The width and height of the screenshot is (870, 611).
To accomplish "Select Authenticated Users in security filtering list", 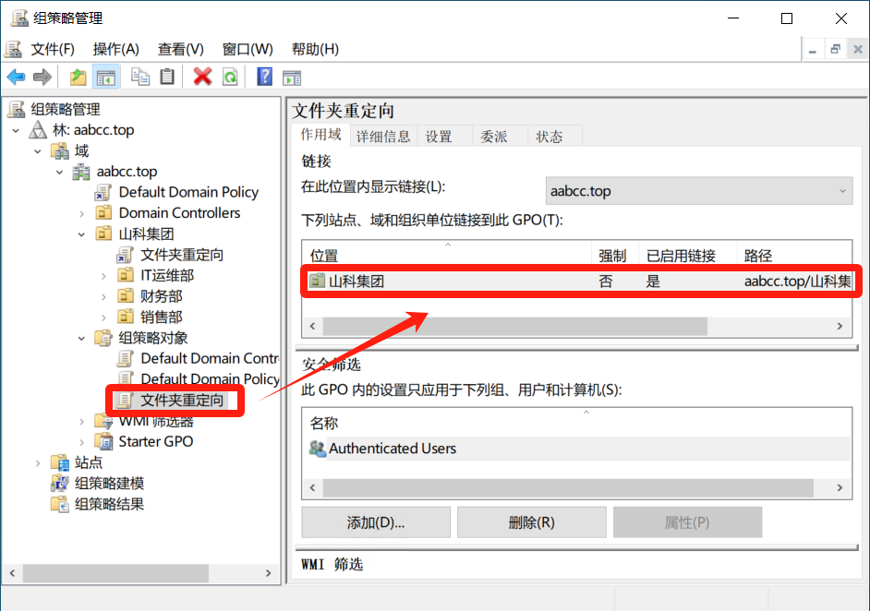I will (x=393, y=449).
